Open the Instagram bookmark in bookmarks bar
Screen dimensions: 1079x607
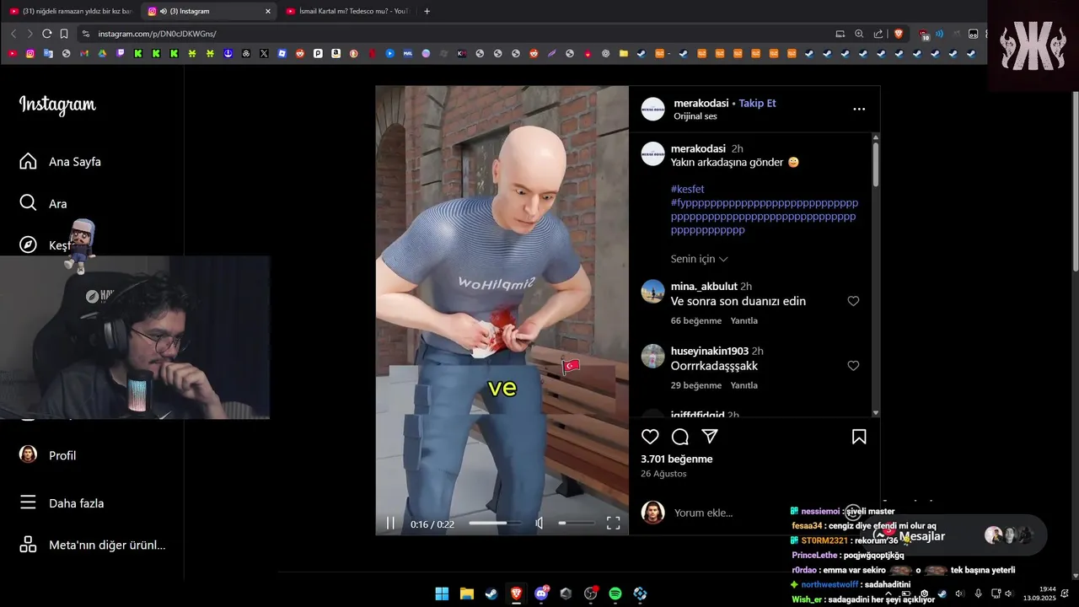(x=30, y=53)
